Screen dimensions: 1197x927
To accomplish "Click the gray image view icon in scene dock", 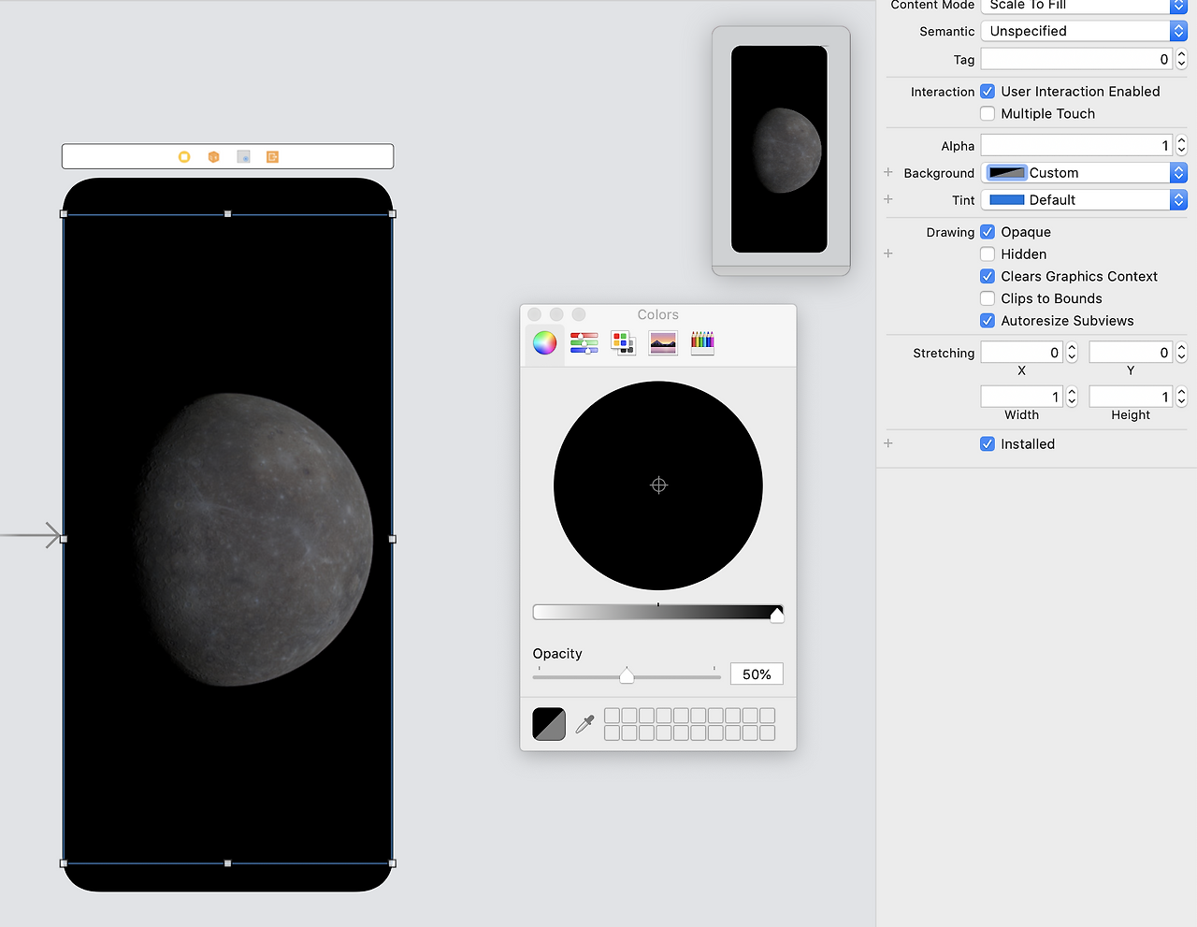I will click(x=243, y=157).
